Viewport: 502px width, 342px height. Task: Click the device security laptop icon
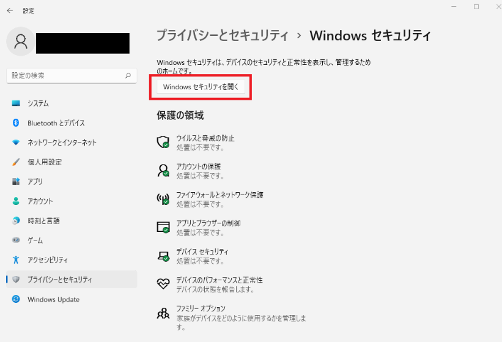(163, 256)
